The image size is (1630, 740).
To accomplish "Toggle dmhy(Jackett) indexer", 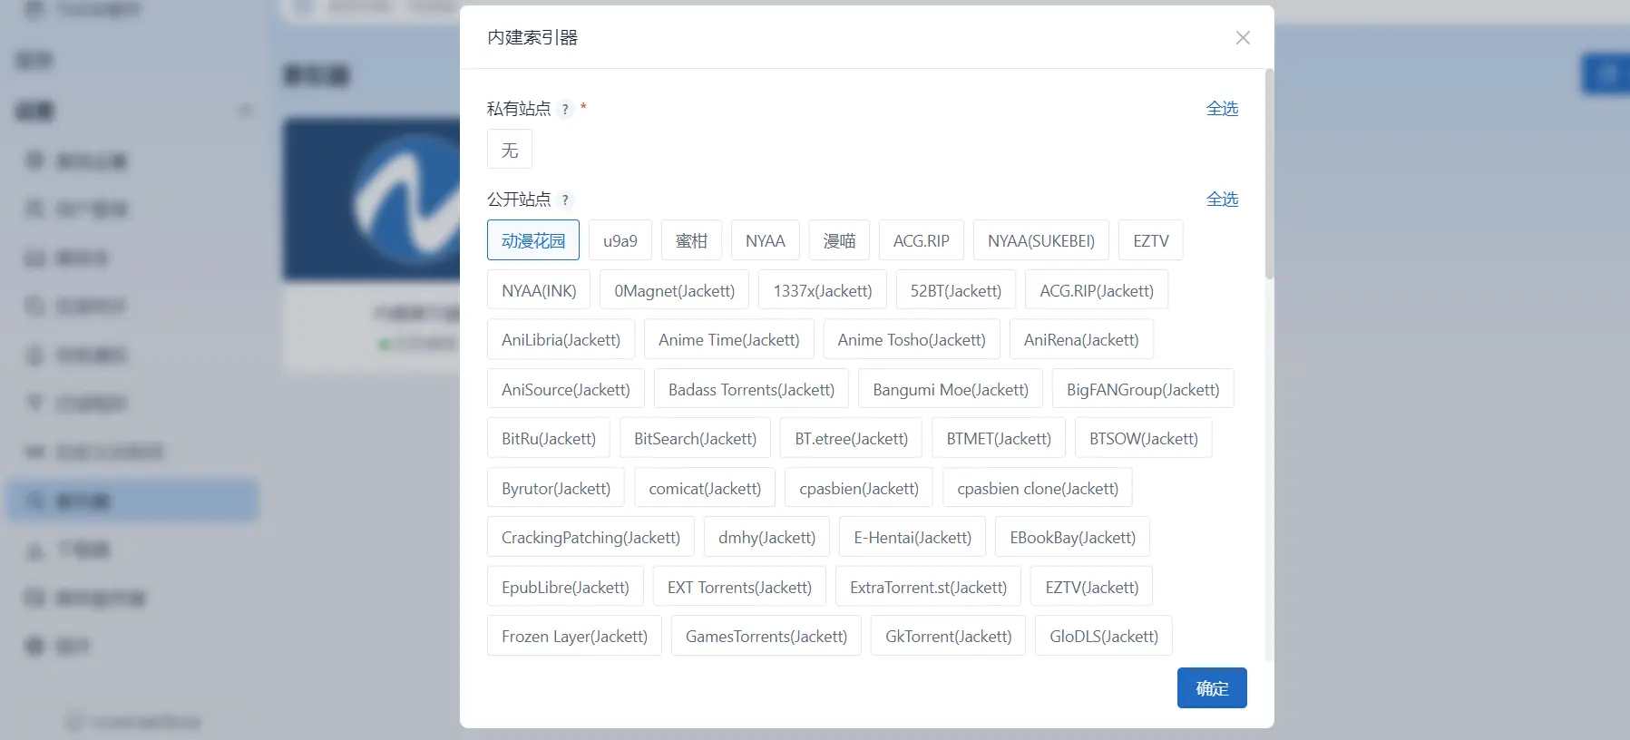I will tap(767, 537).
